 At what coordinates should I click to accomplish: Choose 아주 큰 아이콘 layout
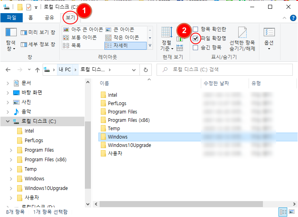tap(83, 29)
